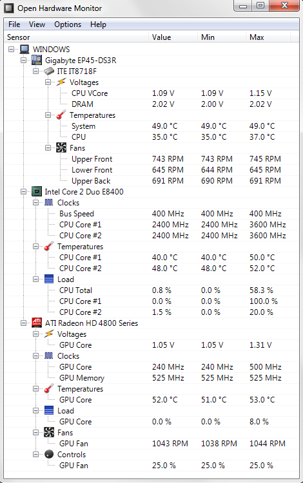
Task: Select the Gigabyte EP45-DS3R motherboard icon
Action: 37,60
